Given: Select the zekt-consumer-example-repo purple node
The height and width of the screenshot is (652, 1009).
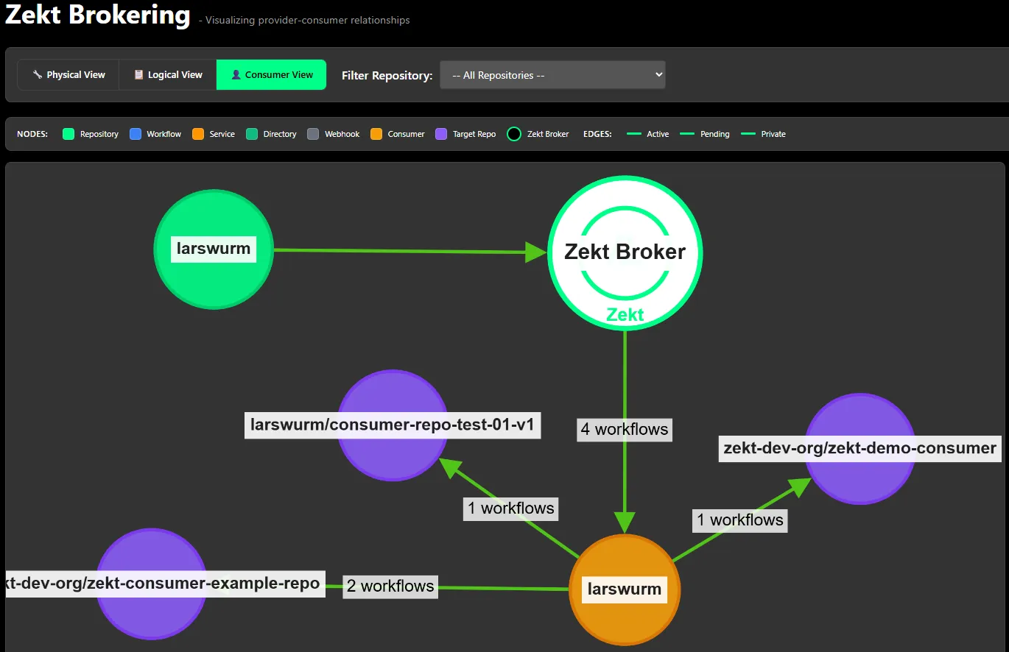Looking at the screenshot, I should point(152,584).
